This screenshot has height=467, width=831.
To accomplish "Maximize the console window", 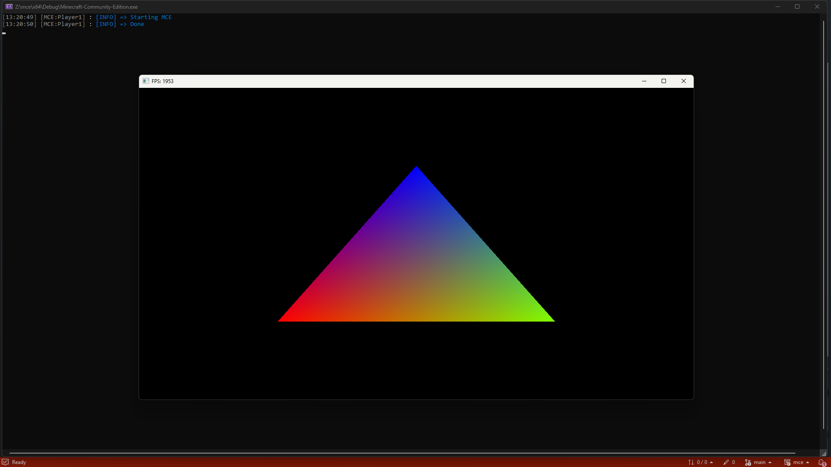I will coord(797,6).
